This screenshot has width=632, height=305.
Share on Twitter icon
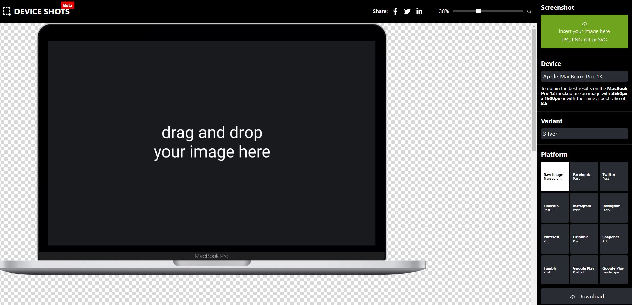pos(407,11)
